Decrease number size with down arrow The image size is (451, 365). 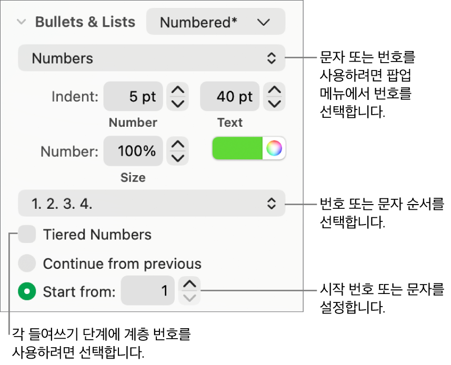(178, 158)
